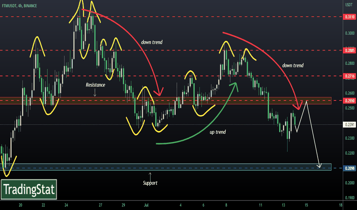Click date 27 on the time axis

[x=100, y=205]
